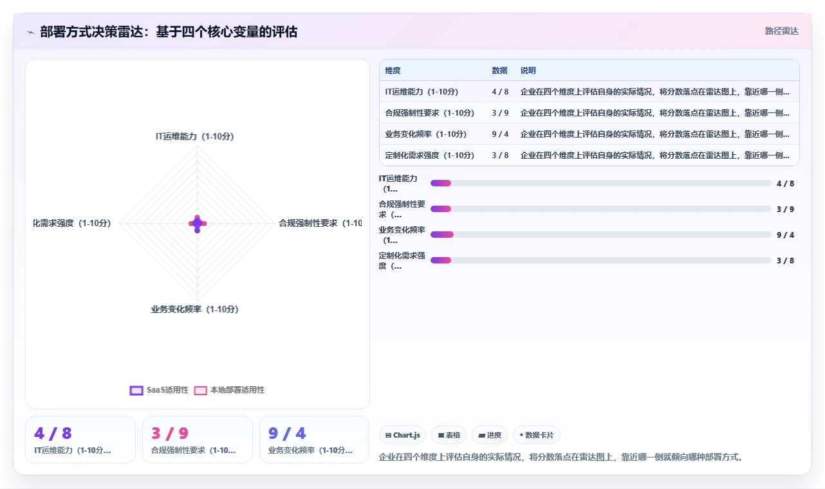Click the radar chart's IT运维能力 axis label
Image resolution: width=825 pixels, height=489 pixels.
194,136
